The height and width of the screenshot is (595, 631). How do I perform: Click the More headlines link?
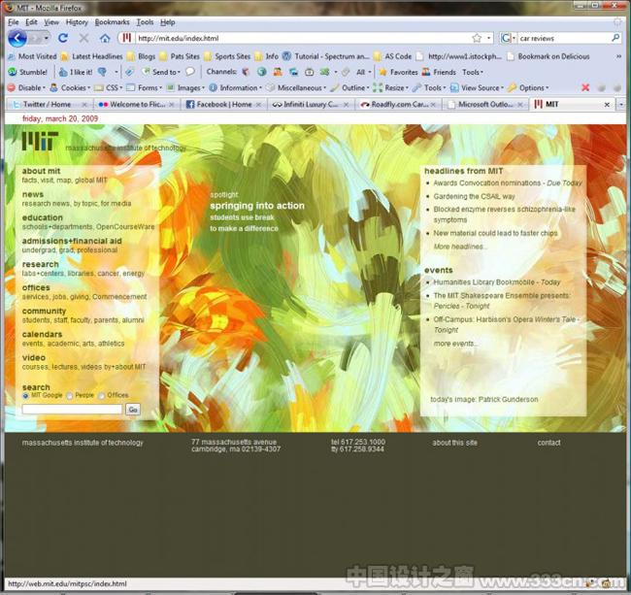point(459,247)
